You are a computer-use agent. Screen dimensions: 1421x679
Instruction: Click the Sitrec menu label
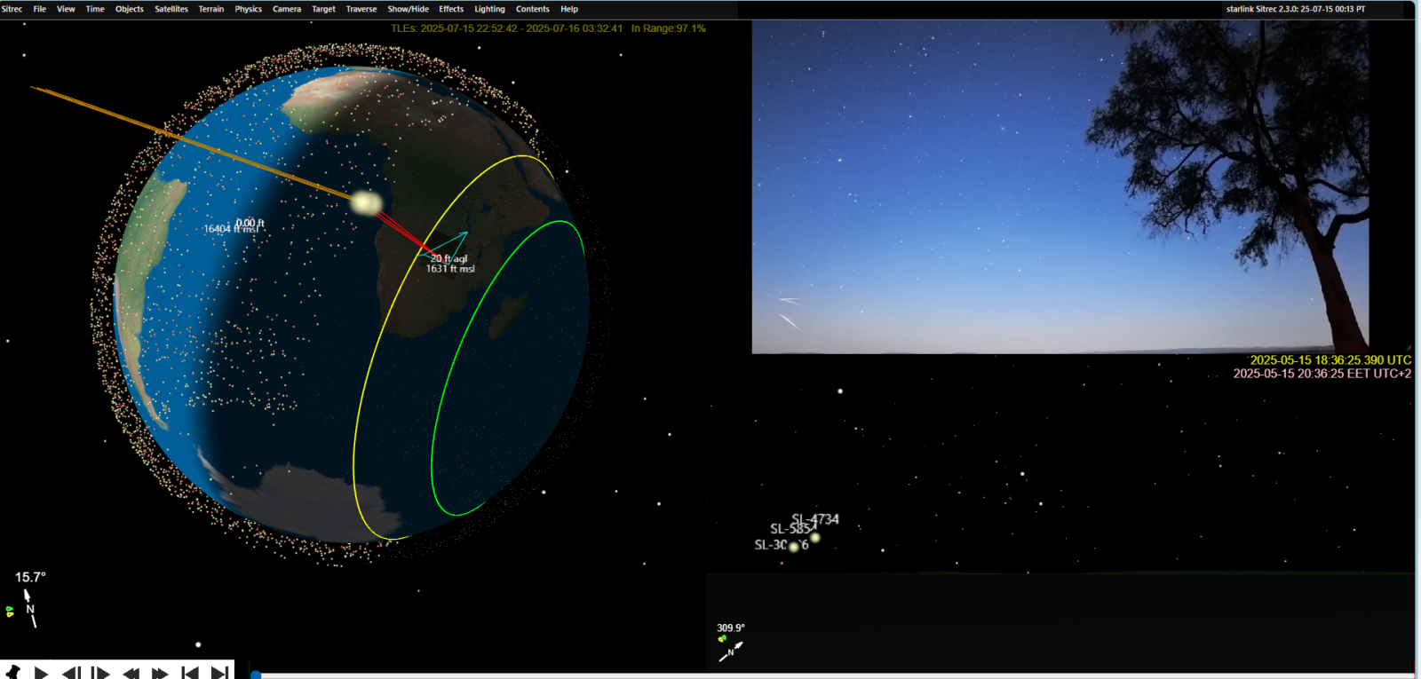[12, 9]
